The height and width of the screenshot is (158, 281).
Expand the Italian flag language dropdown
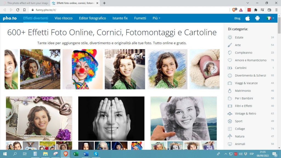(x=270, y=18)
